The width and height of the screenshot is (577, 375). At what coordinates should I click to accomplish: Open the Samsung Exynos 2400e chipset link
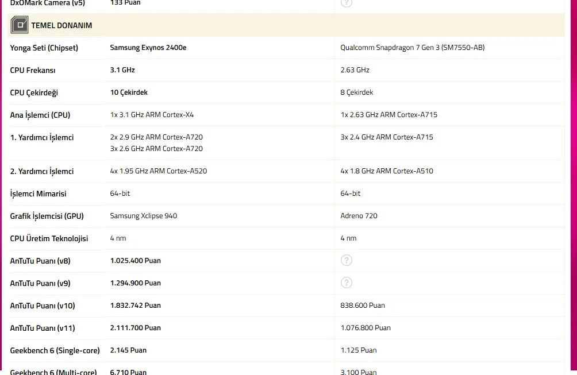point(148,48)
